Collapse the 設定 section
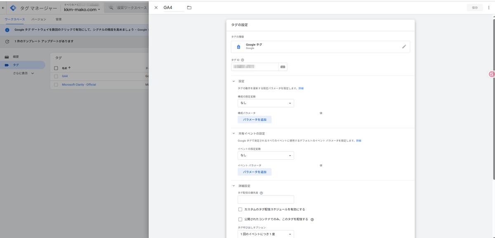Image resolution: width=495 pixels, height=238 pixels. point(233,81)
